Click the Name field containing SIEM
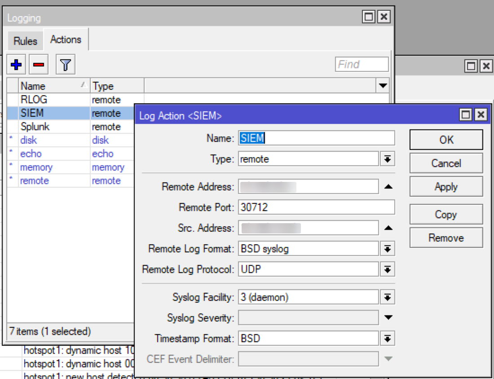 point(316,138)
